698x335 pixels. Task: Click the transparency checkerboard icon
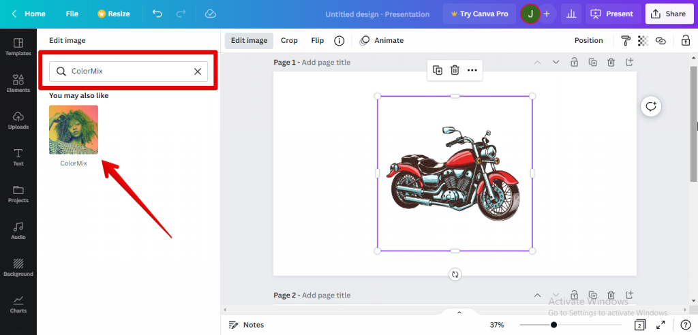click(x=643, y=40)
